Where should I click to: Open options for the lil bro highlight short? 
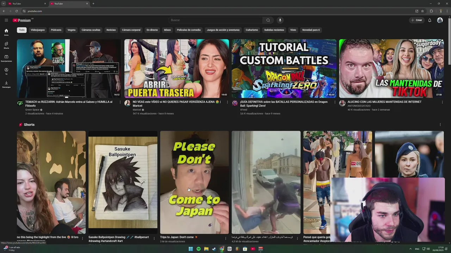(82, 238)
